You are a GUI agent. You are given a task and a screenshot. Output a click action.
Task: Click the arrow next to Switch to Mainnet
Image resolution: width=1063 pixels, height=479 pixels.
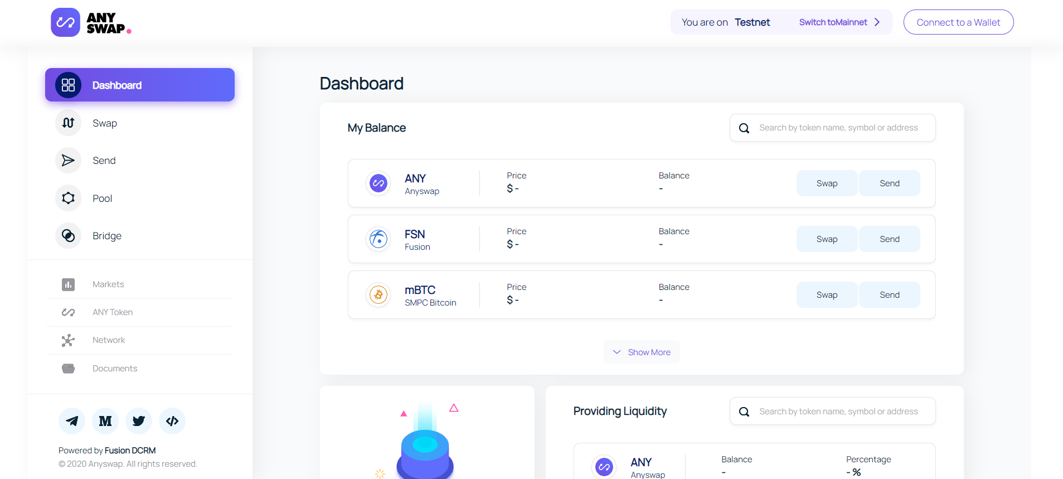pyautogui.click(x=877, y=22)
